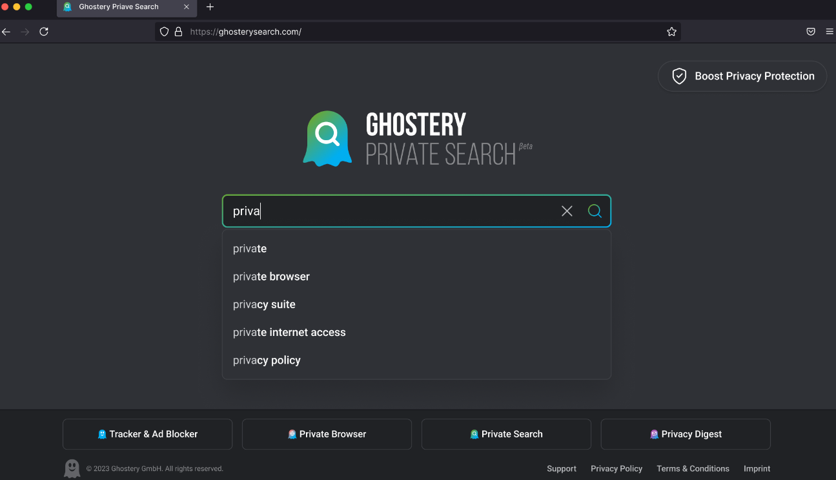View site security lock info
Image resolution: width=836 pixels, height=480 pixels.
pos(179,32)
